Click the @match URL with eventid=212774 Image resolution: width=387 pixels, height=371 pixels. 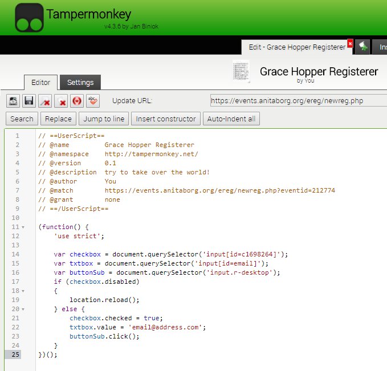pos(219,190)
